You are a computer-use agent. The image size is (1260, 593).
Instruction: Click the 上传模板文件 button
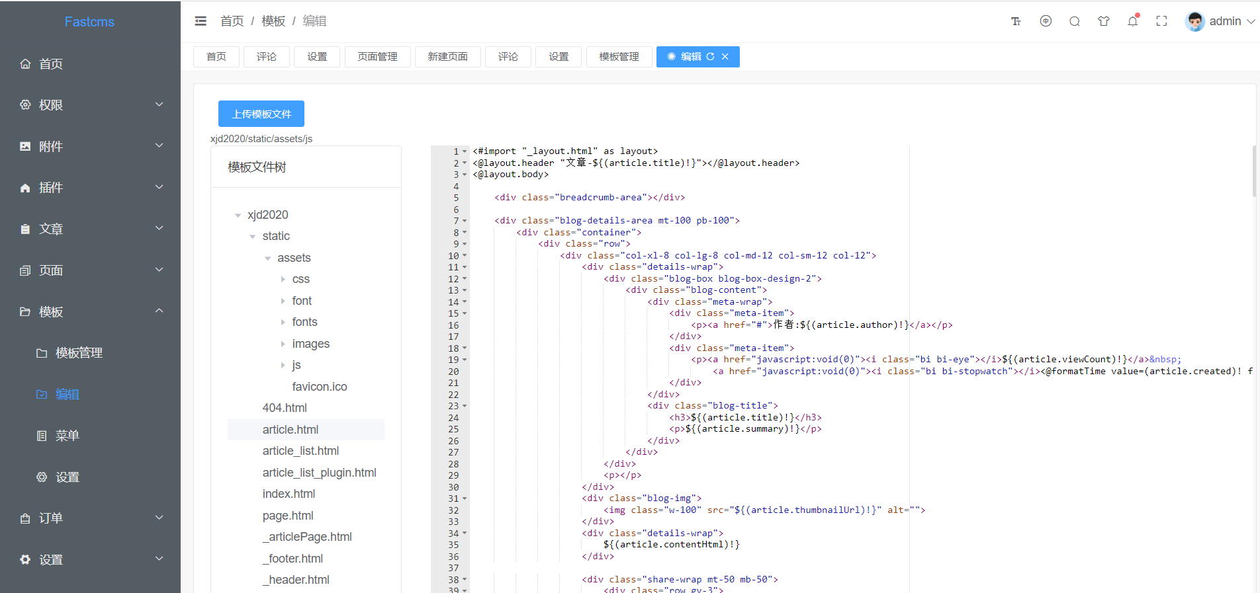click(x=261, y=114)
